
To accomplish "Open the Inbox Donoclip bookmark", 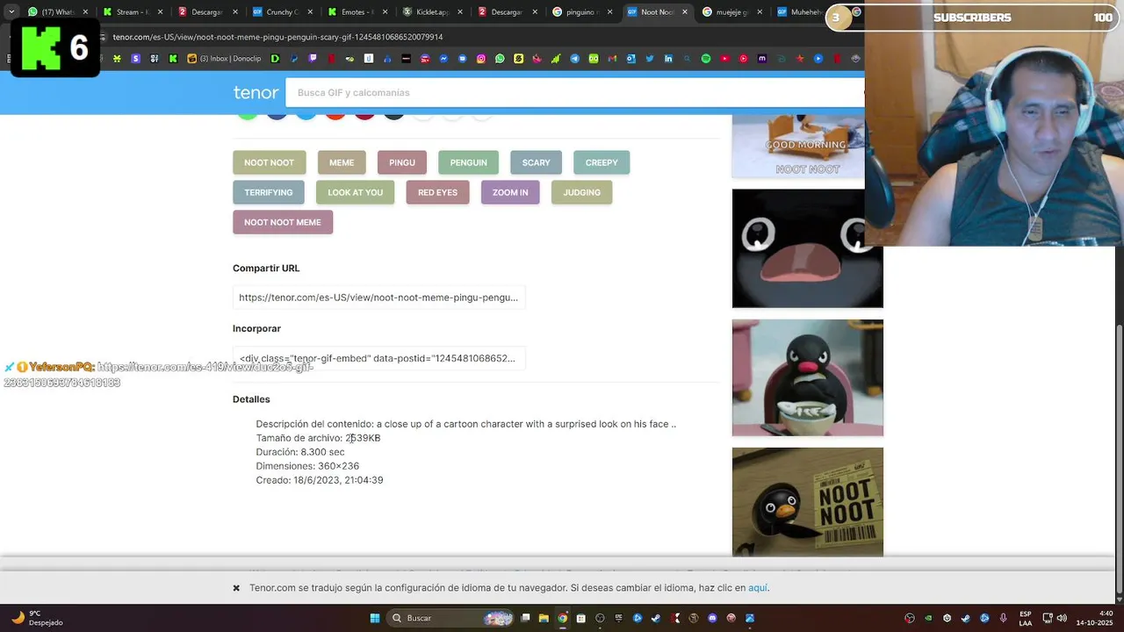I will [x=223, y=59].
